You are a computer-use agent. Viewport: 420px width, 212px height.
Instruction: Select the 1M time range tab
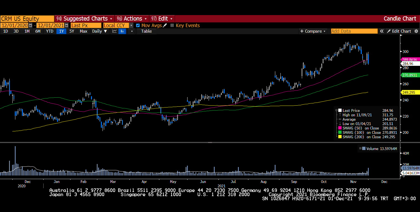[27, 31]
